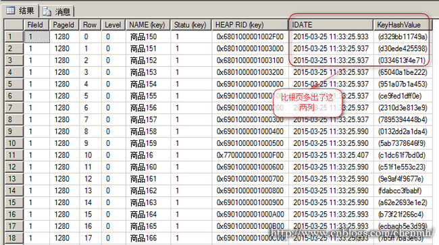Screen dimensions: 439x245
Task: Select all cells via top-left corner header
Action: point(14,25)
